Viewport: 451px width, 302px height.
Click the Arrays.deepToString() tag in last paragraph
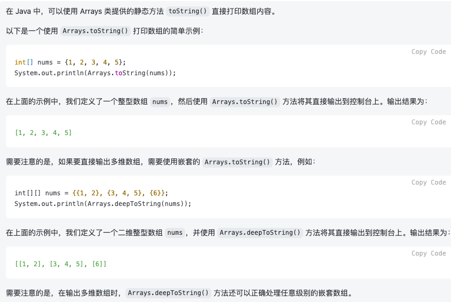[168, 293]
